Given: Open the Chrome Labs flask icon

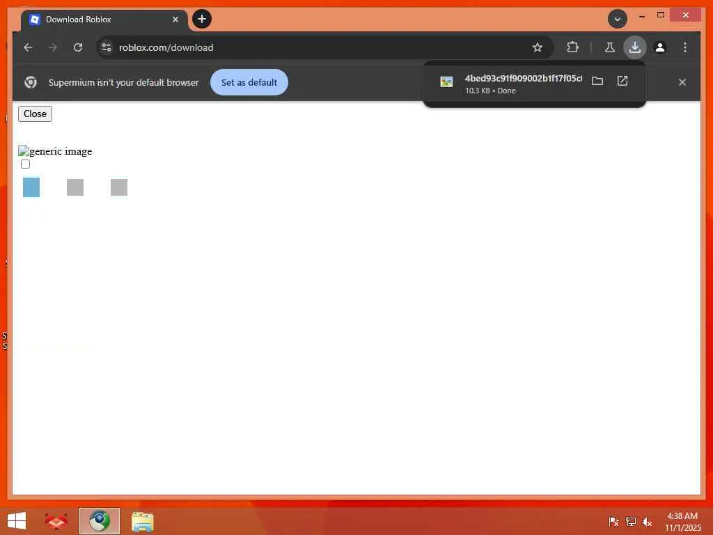Looking at the screenshot, I should click(610, 47).
